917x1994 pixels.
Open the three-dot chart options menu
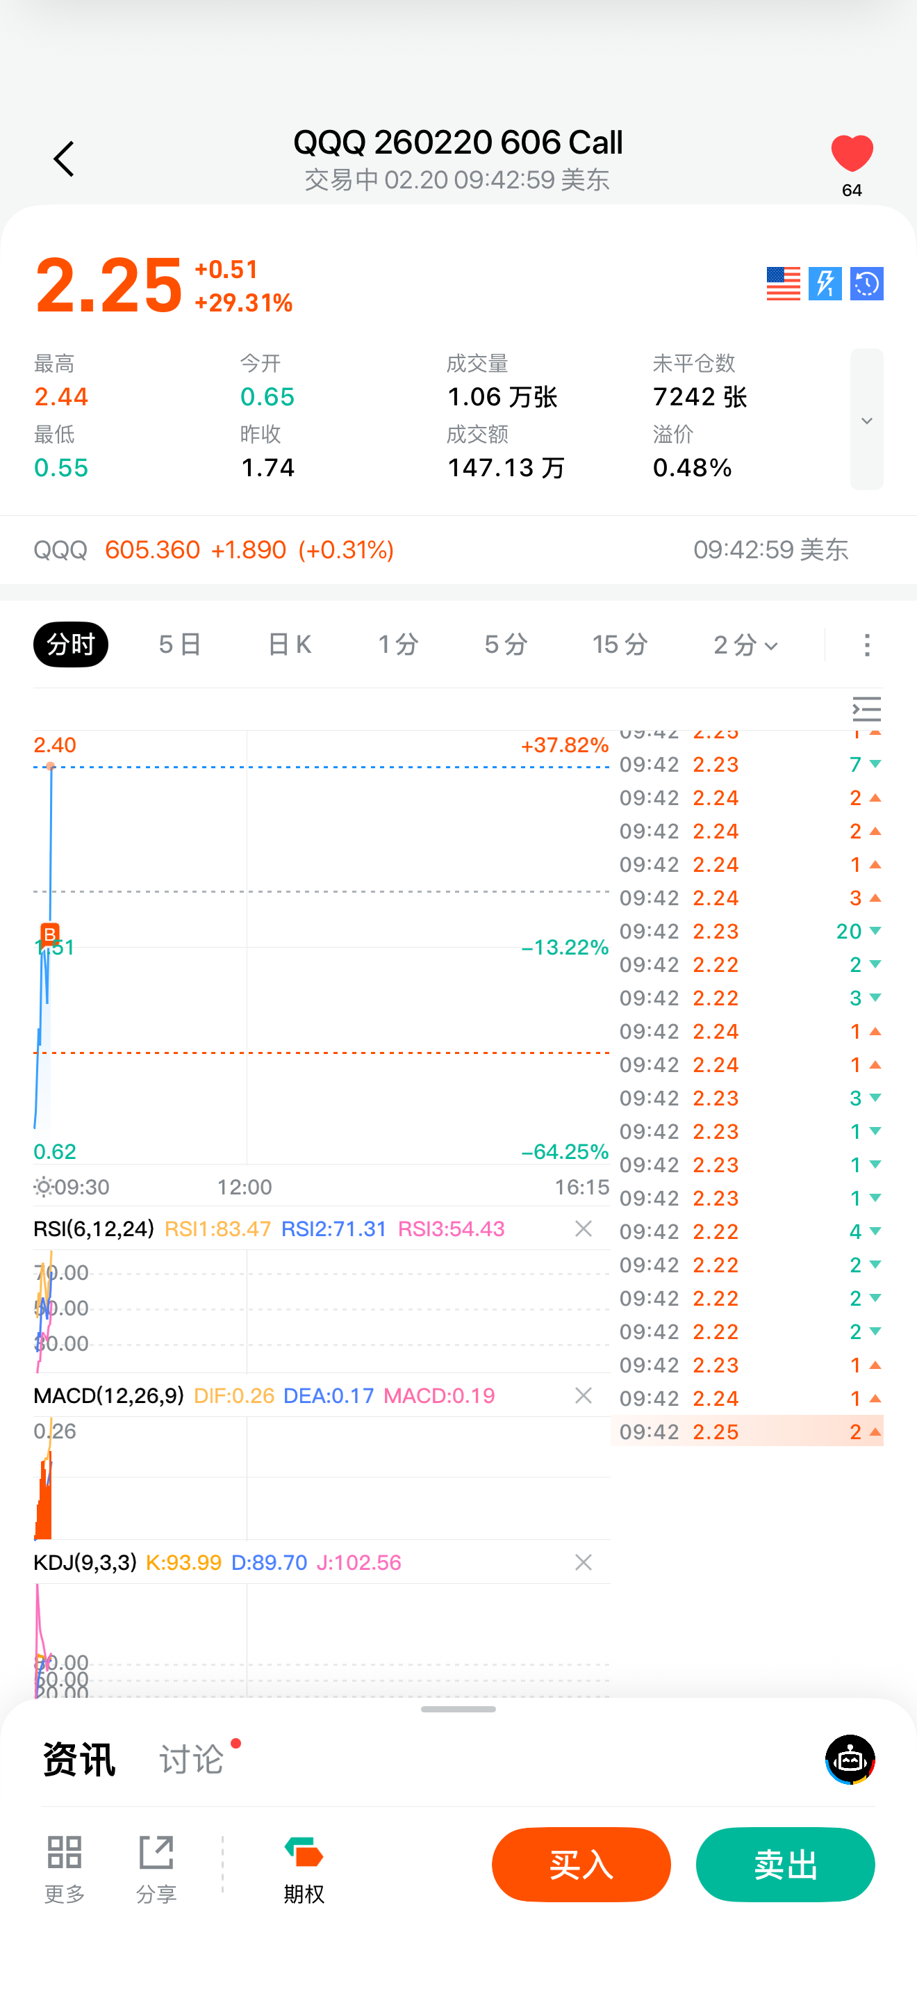pos(867,645)
